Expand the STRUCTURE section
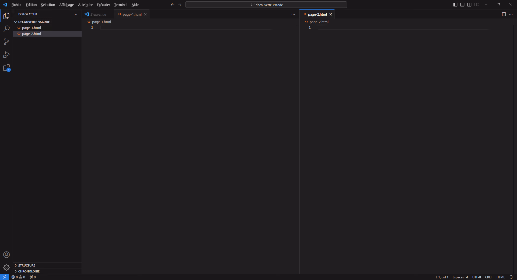The image size is (517, 280). click(47, 265)
